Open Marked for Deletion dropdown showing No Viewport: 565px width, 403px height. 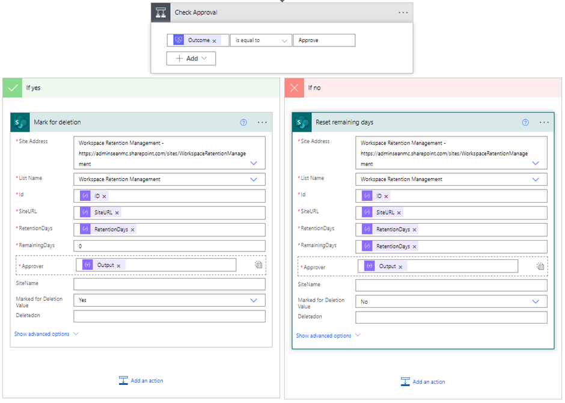[x=451, y=302]
